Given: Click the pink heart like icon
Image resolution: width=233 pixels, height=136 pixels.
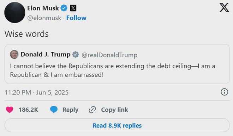Looking at the screenshot, I should (10, 110).
